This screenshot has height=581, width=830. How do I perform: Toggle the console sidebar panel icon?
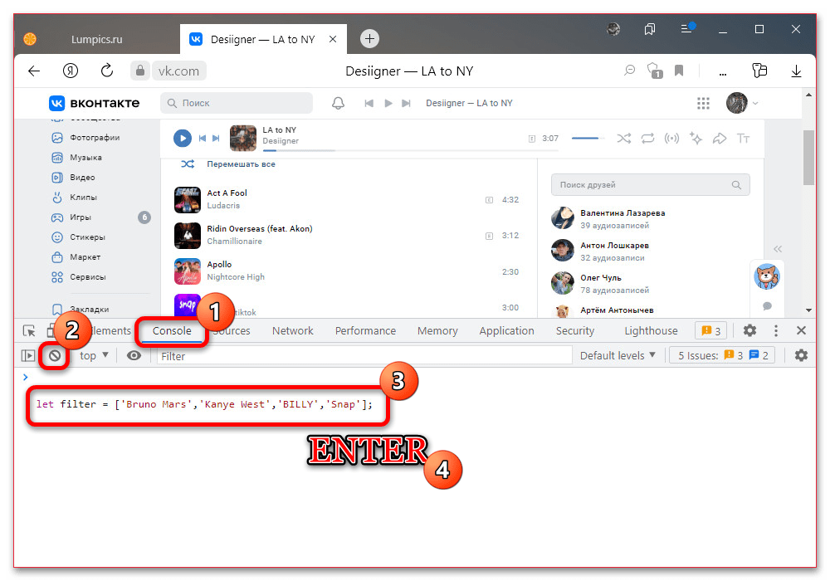coord(28,355)
